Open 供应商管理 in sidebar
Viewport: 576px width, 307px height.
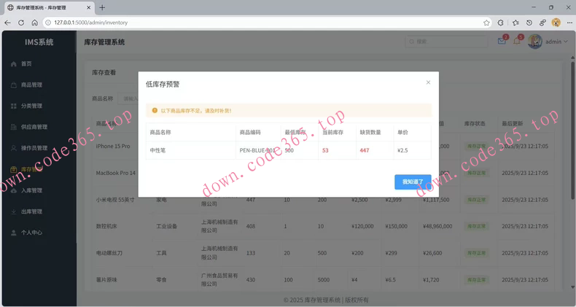pos(39,127)
